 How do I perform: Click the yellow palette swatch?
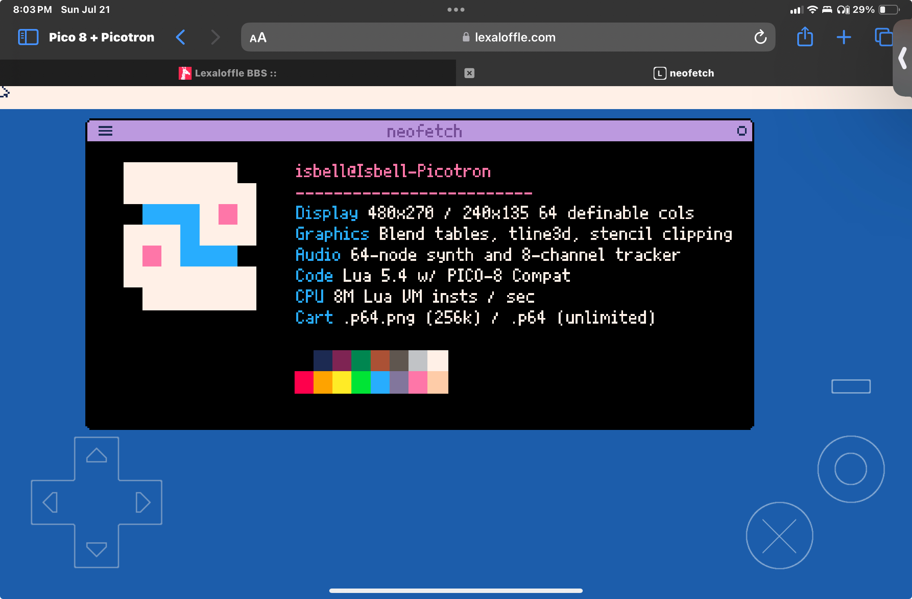coord(342,382)
